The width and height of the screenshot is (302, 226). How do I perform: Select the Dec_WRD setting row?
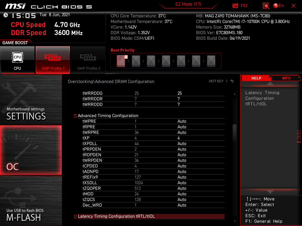153,205
